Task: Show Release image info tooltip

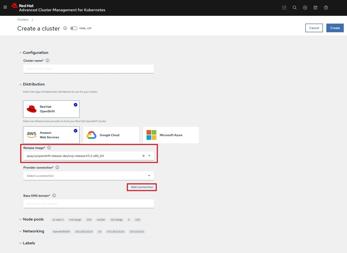Action: tap(49, 148)
